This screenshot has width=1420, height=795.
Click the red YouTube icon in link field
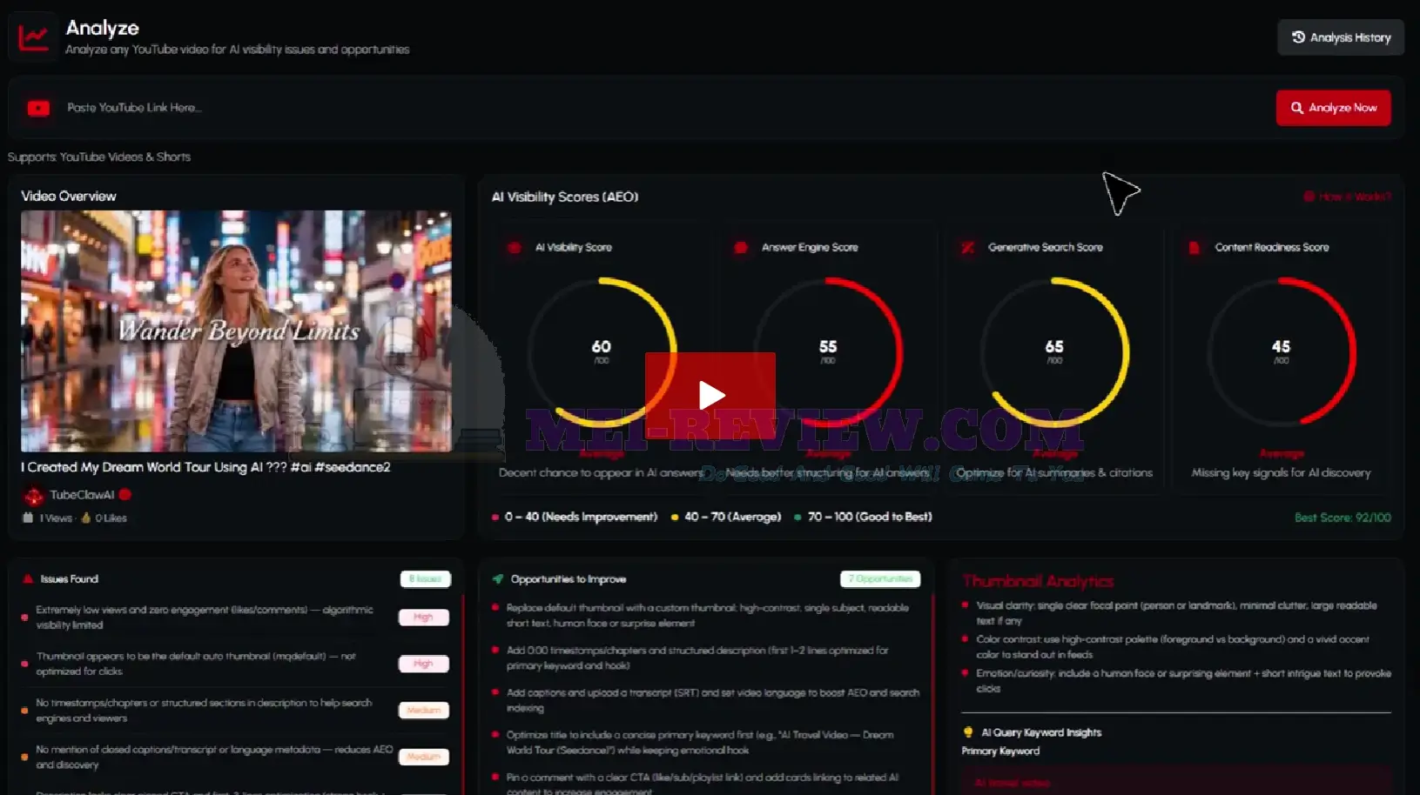(x=38, y=108)
